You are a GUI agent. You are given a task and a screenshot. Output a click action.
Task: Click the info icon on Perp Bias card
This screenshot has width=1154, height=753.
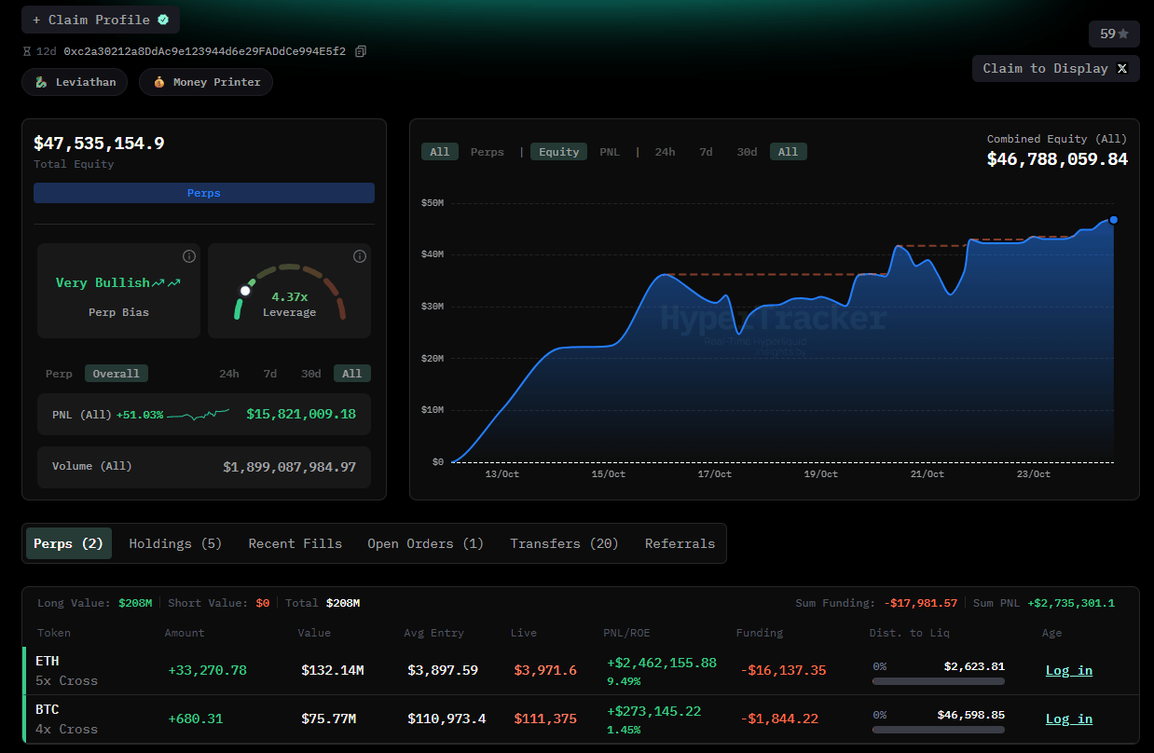(x=189, y=256)
